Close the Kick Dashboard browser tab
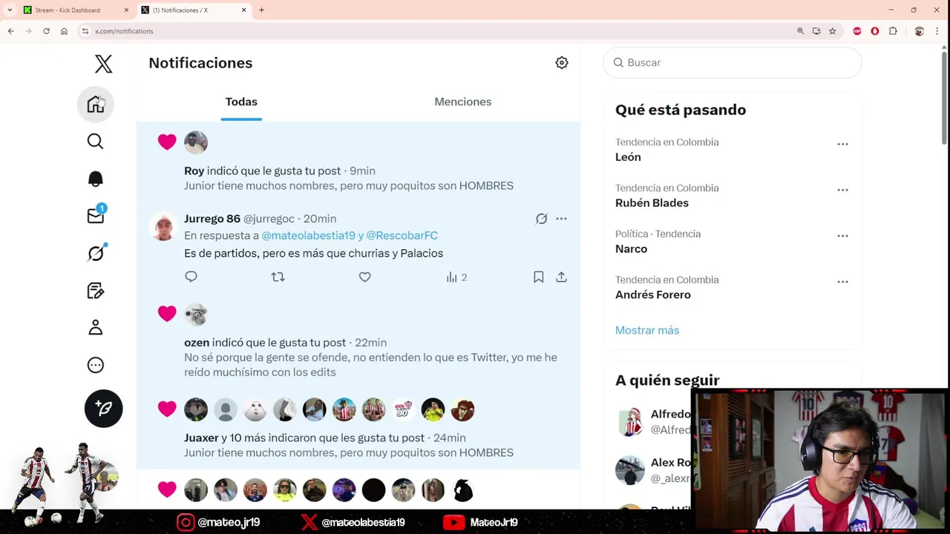 125,10
